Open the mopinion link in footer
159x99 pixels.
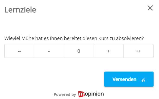[x=91, y=94]
